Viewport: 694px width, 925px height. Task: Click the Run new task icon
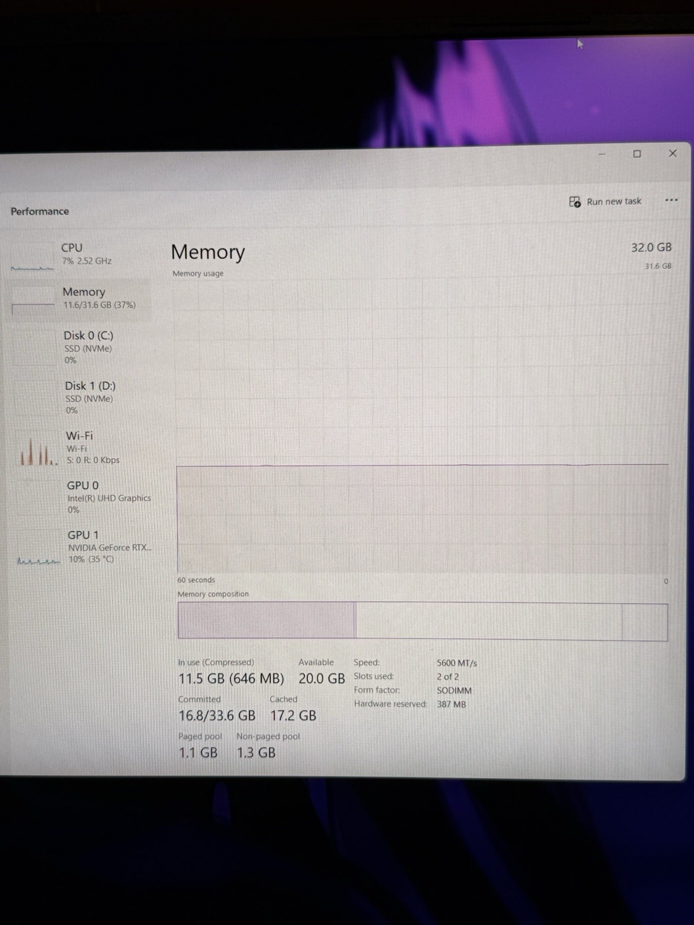pos(575,202)
